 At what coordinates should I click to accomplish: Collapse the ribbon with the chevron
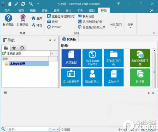click(x=154, y=33)
